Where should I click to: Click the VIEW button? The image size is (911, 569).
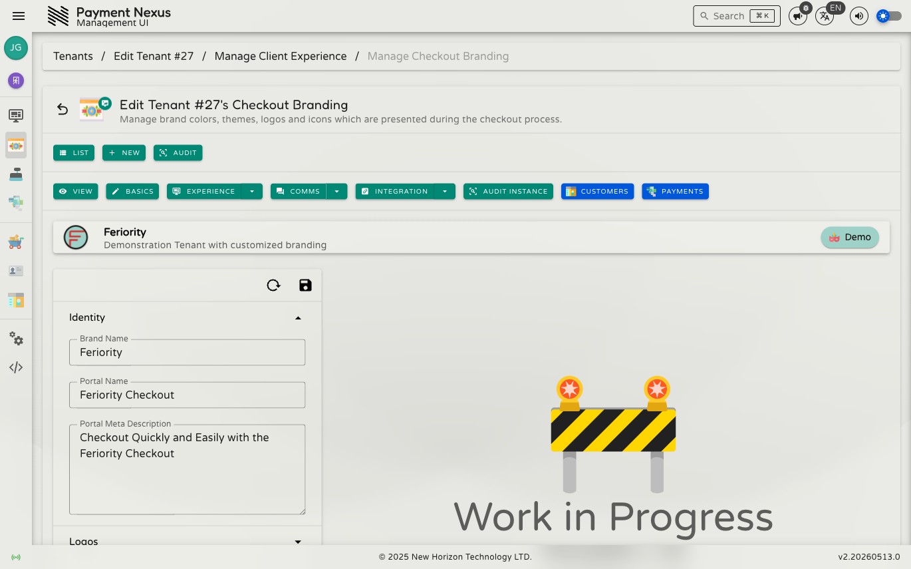tap(76, 192)
